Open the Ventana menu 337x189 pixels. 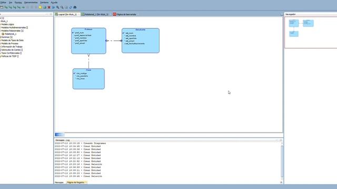(44, 2)
